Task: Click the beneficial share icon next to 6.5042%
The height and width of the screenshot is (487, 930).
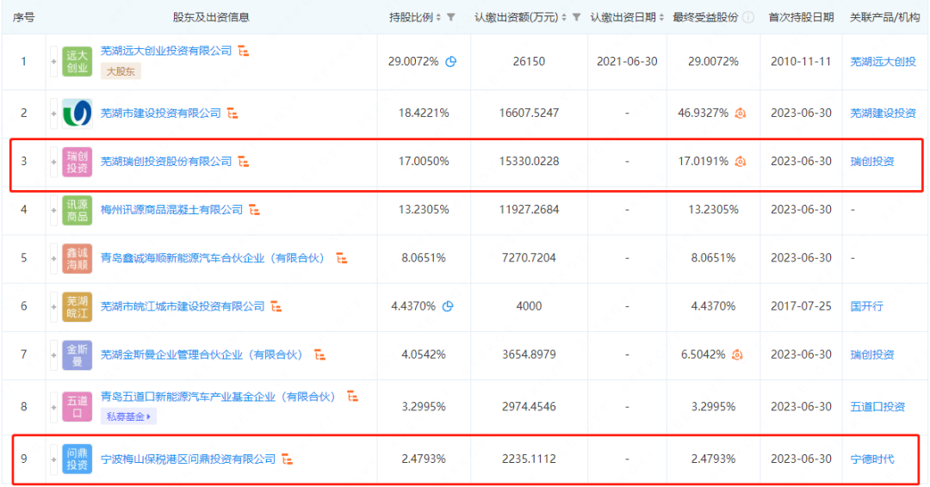Action: coord(740,354)
